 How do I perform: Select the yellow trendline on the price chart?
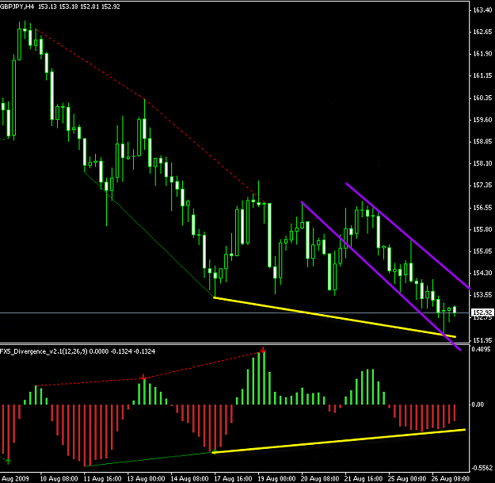click(x=335, y=317)
